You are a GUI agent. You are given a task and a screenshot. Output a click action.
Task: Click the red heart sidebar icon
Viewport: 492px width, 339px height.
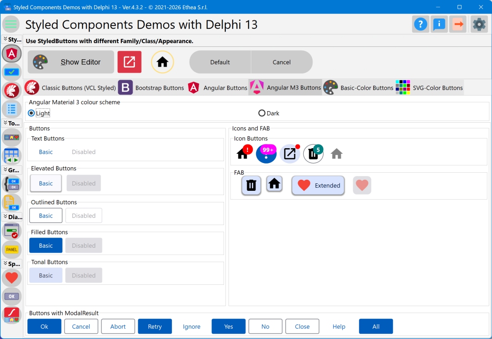click(x=12, y=278)
